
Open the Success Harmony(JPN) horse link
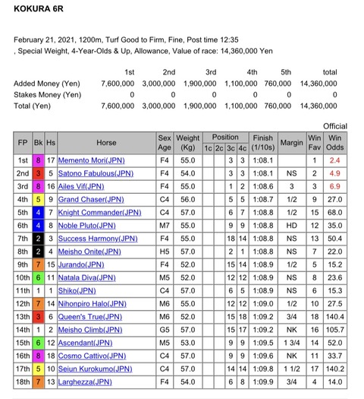tap(98, 239)
